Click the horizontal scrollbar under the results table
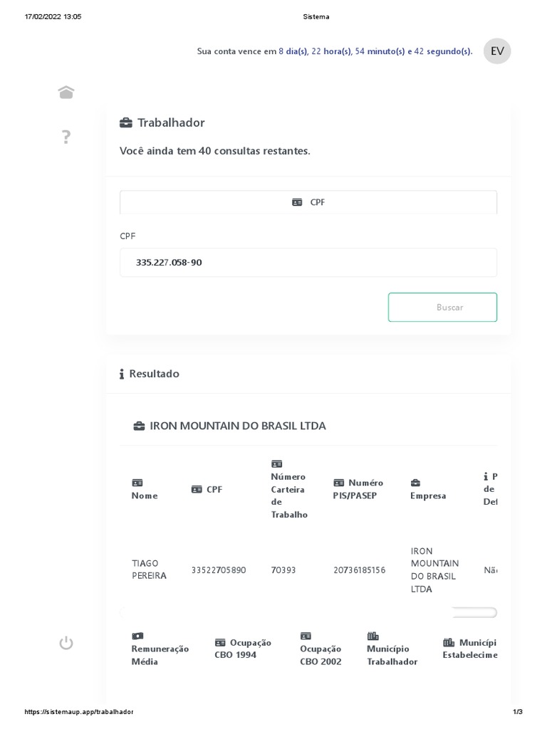The width and height of the screenshot is (547, 729). click(x=474, y=612)
